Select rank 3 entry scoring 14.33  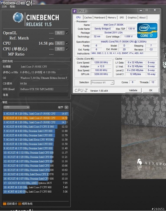[x=36, y=122]
